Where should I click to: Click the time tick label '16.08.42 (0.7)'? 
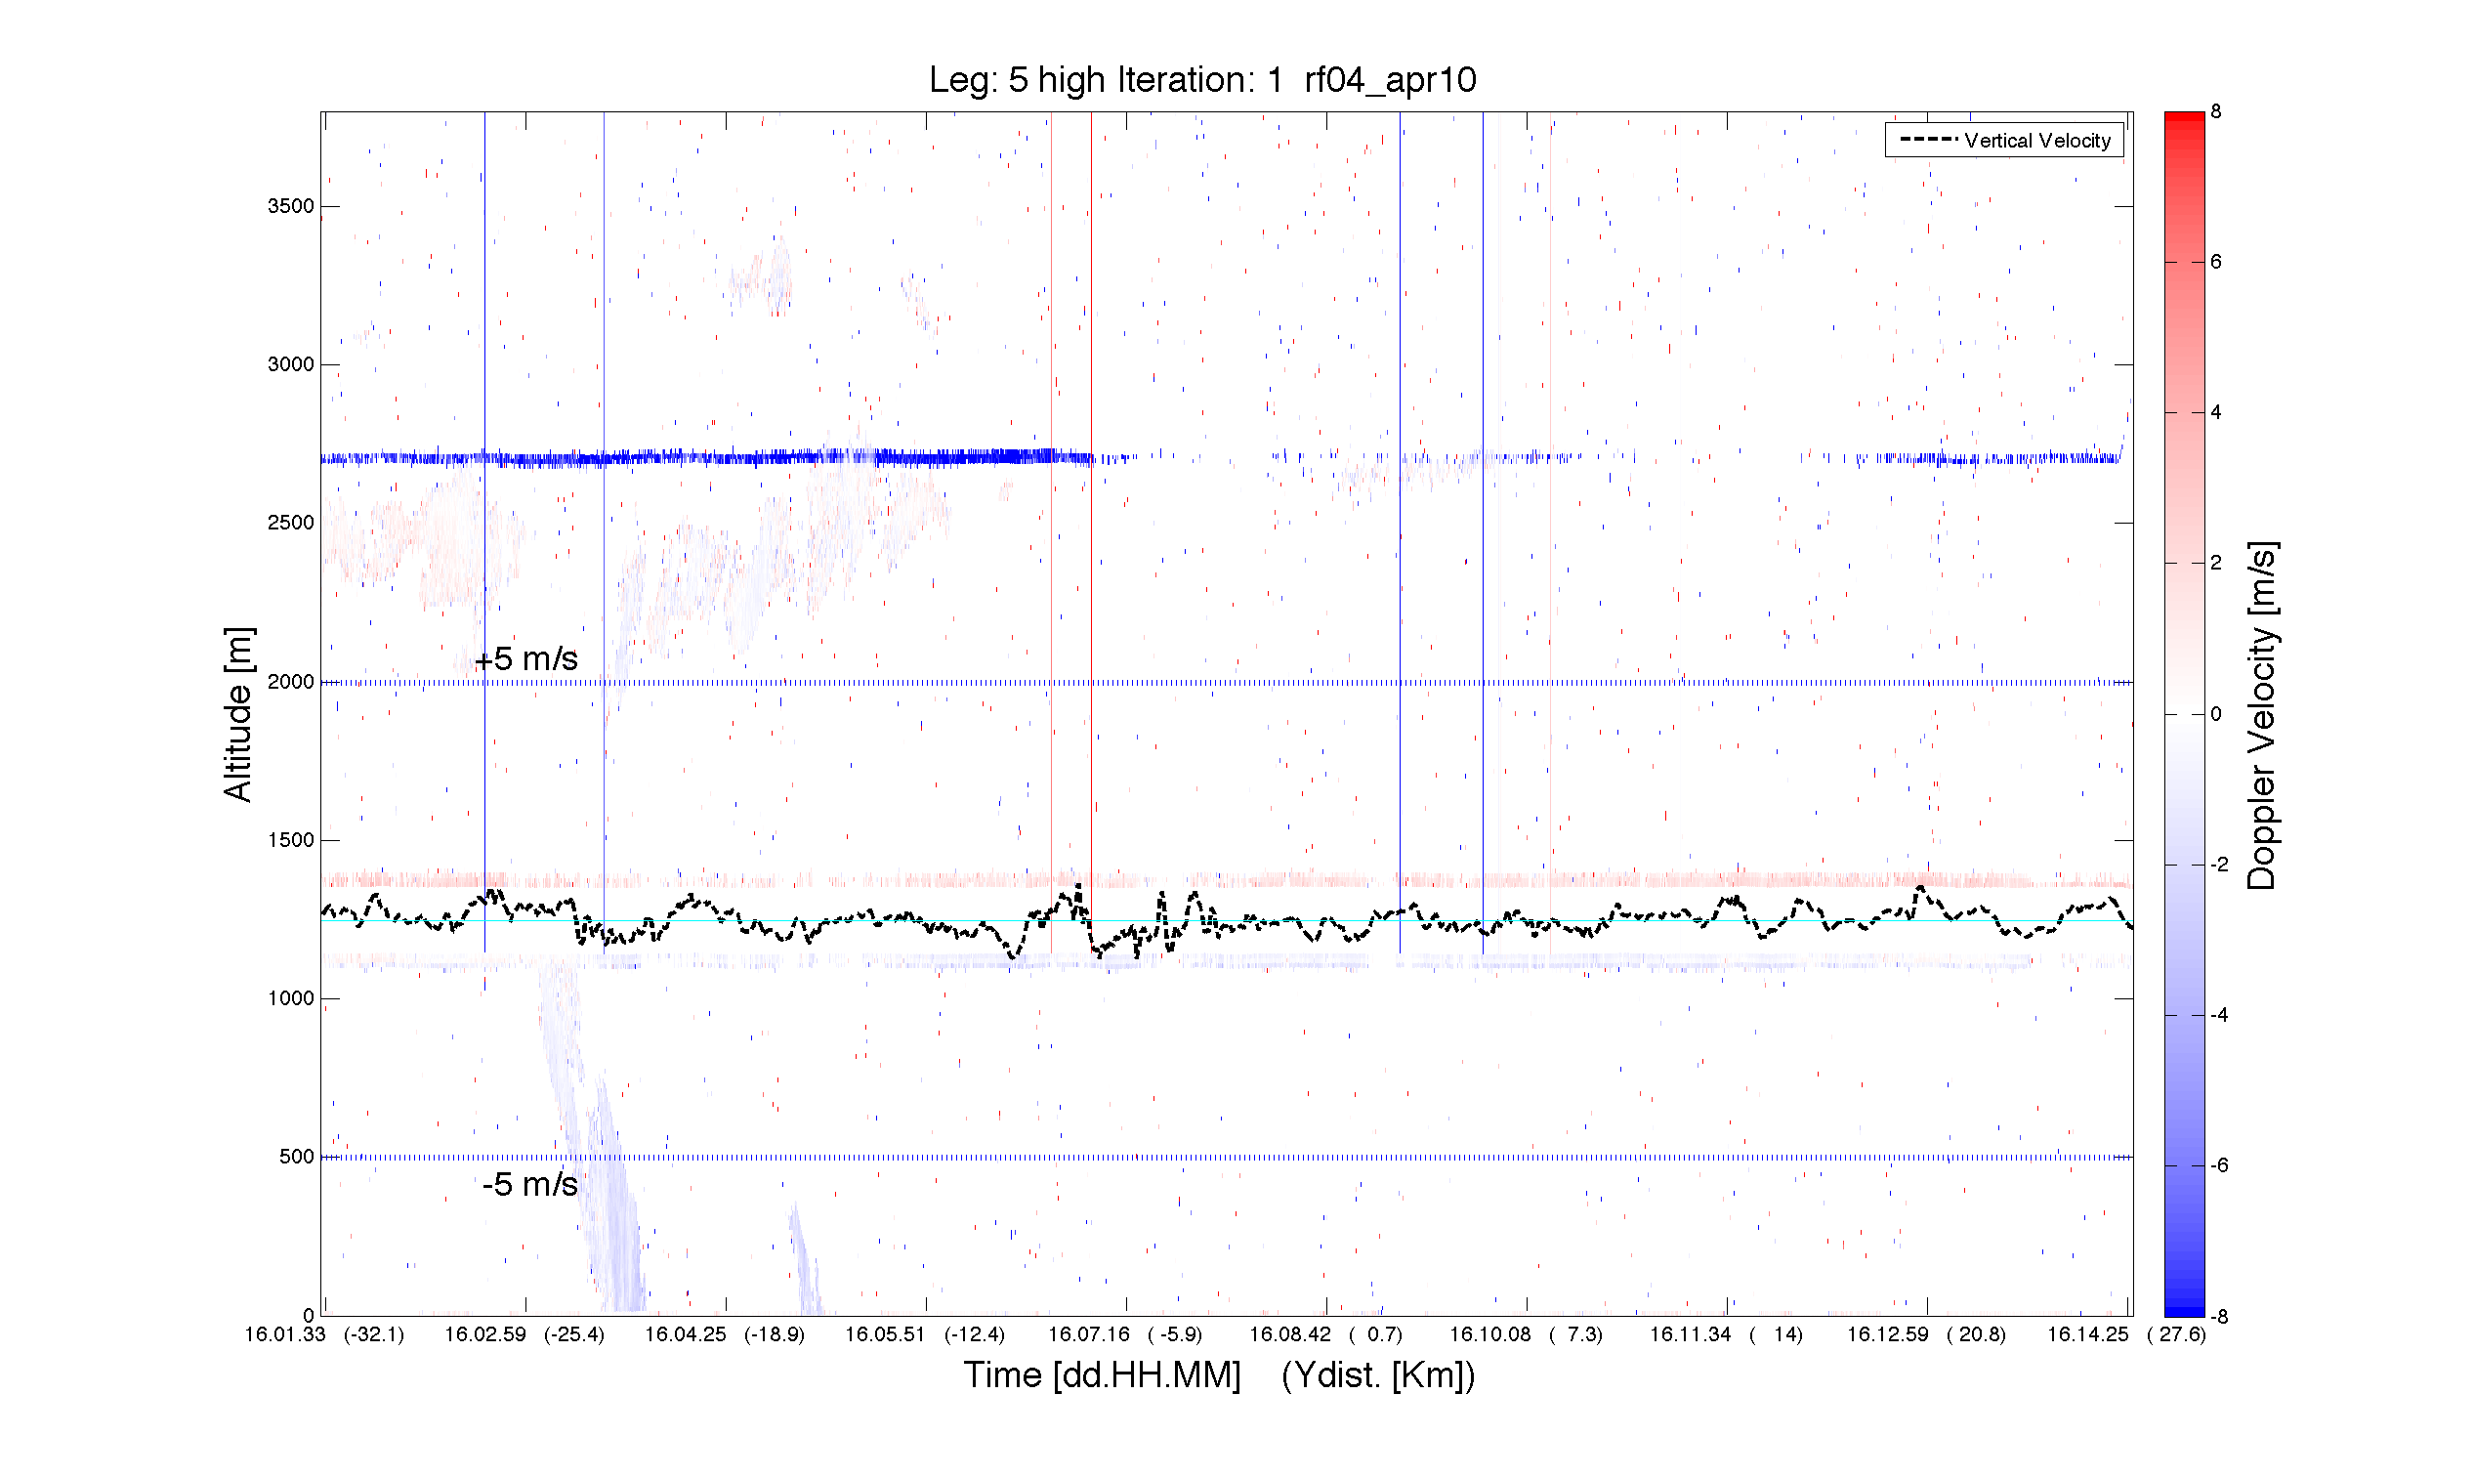pyautogui.click(x=1326, y=1334)
